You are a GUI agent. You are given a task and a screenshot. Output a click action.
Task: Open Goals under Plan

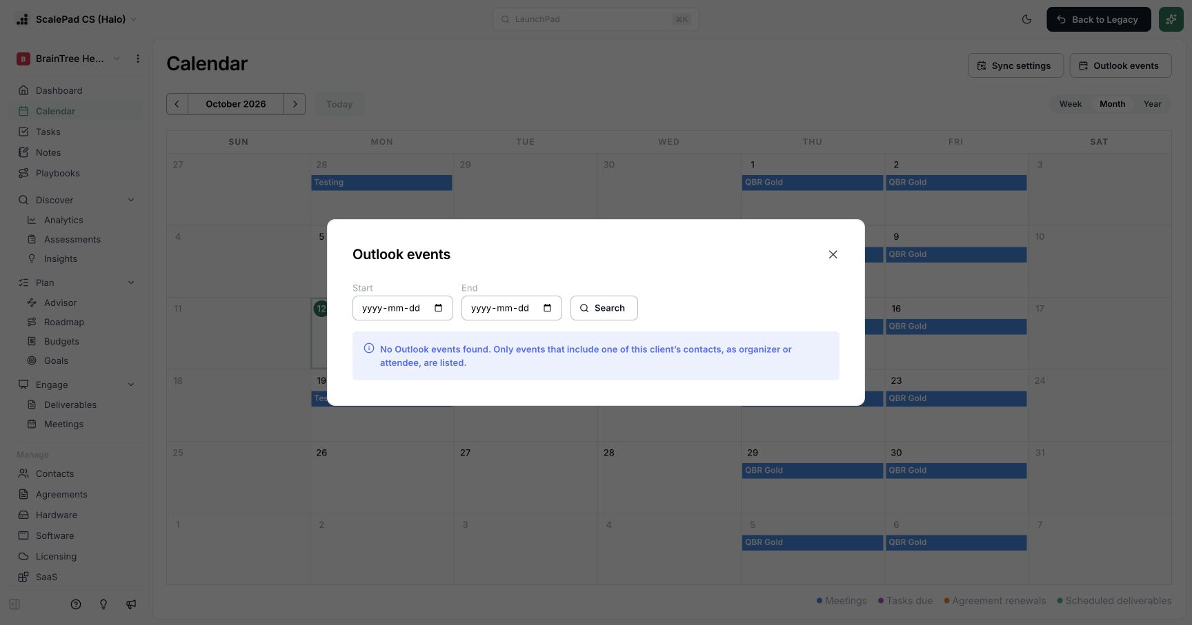56,360
